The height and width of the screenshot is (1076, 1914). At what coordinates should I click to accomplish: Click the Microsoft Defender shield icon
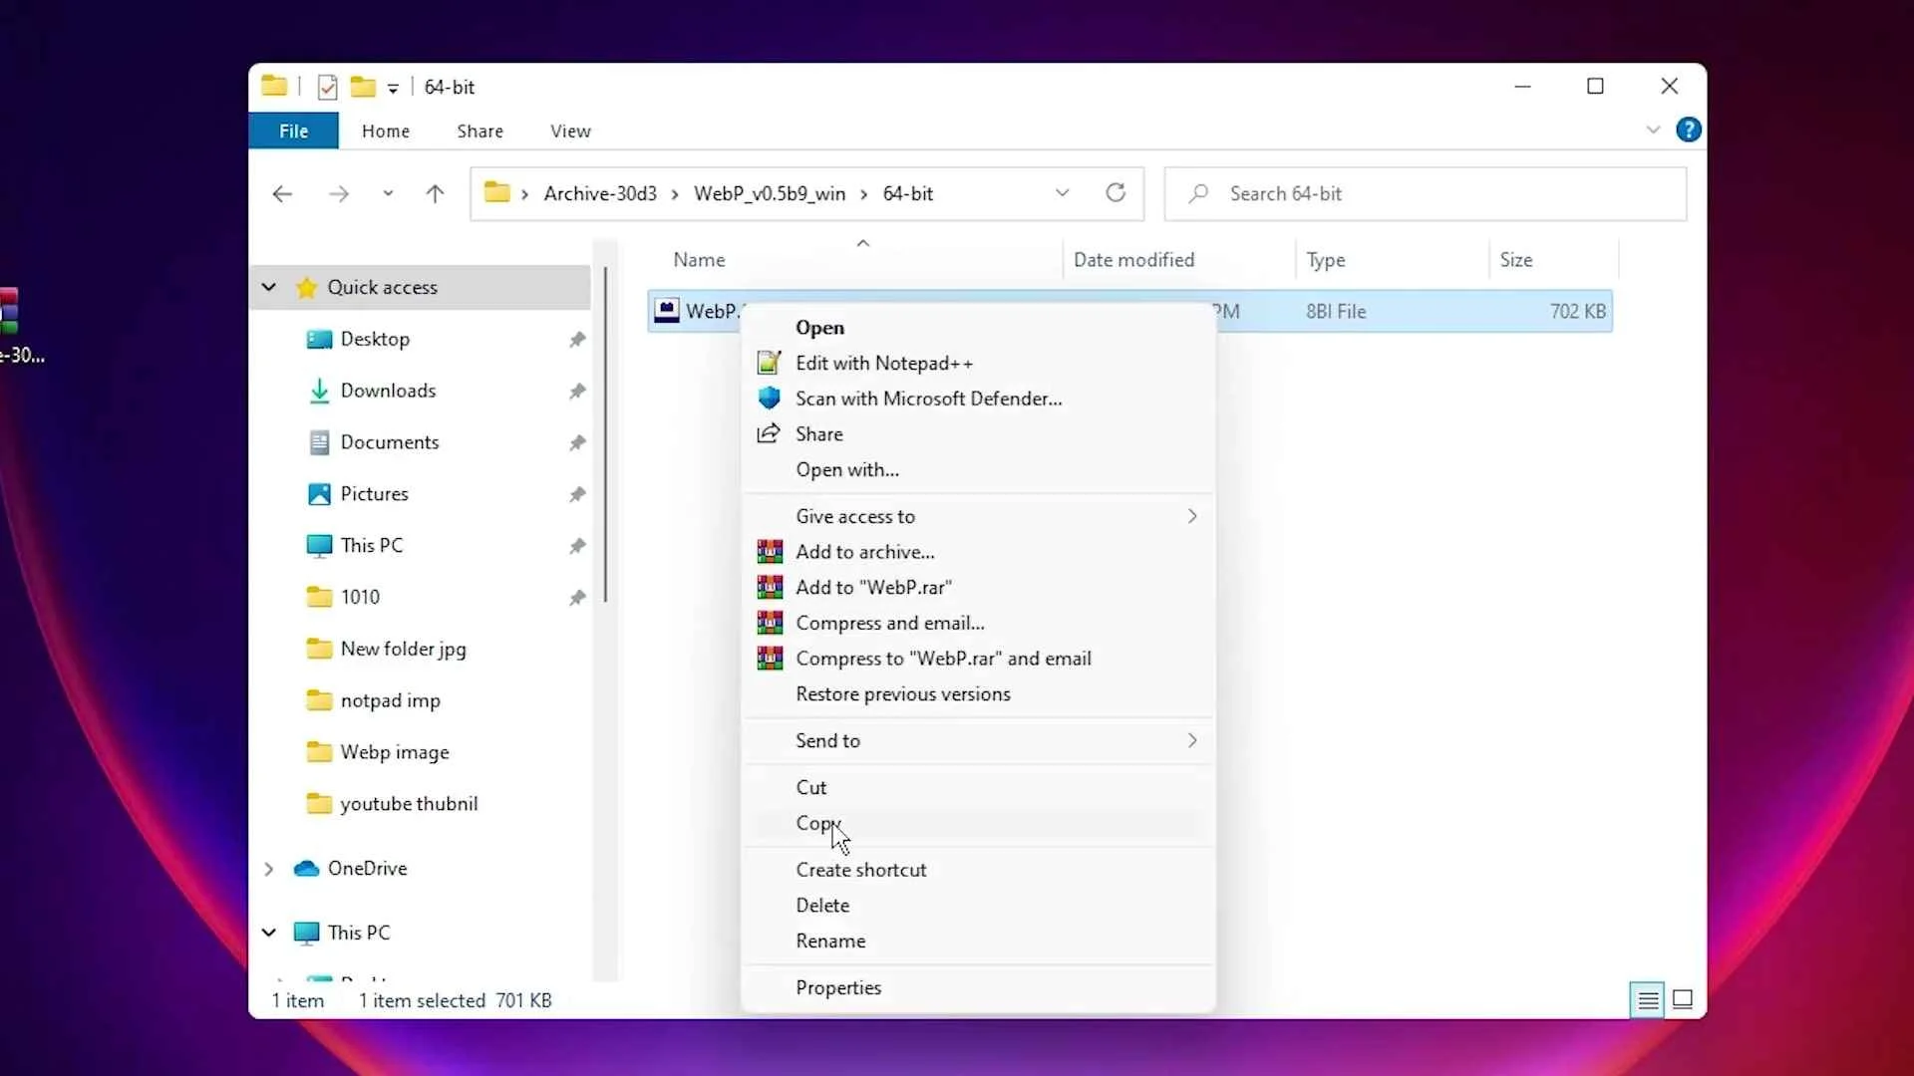[x=769, y=399]
